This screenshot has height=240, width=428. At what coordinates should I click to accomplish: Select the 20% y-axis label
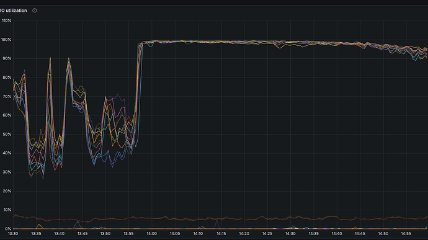pyautogui.click(x=7, y=191)
